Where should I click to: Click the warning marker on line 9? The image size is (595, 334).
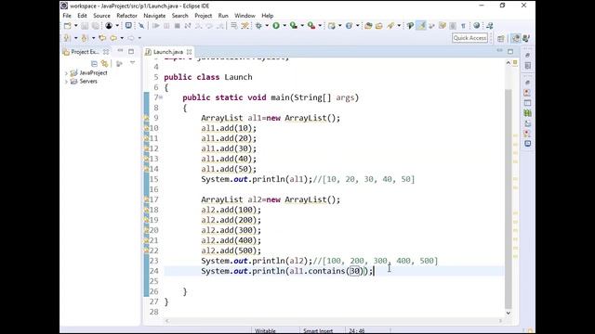coord(146,118)
